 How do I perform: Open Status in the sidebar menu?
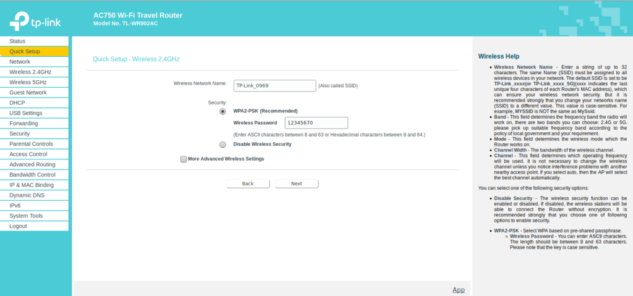[18, 41]
